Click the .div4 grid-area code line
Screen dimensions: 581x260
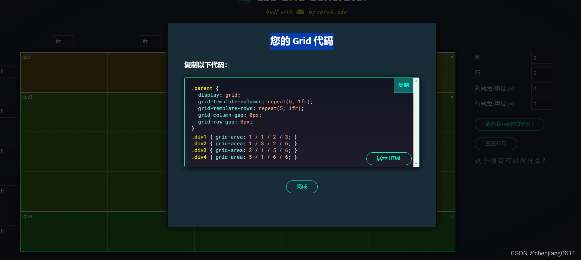coord(244,157)
